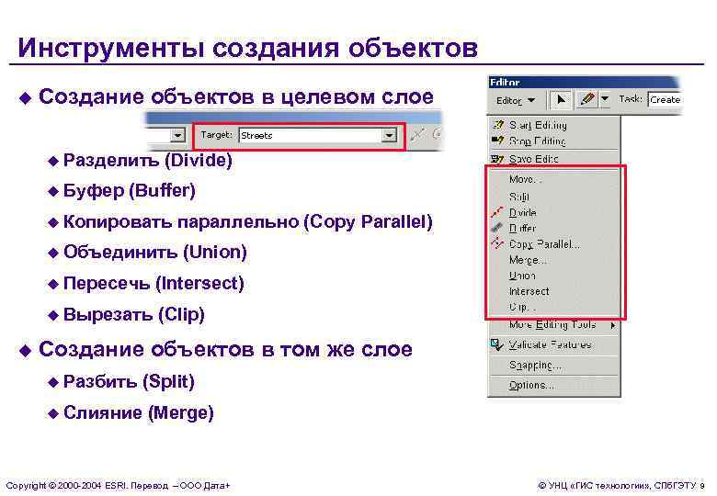Open the Editor menu dropdown
The height and width of the screenshot is (496, 717).
[x=516, y=100]
